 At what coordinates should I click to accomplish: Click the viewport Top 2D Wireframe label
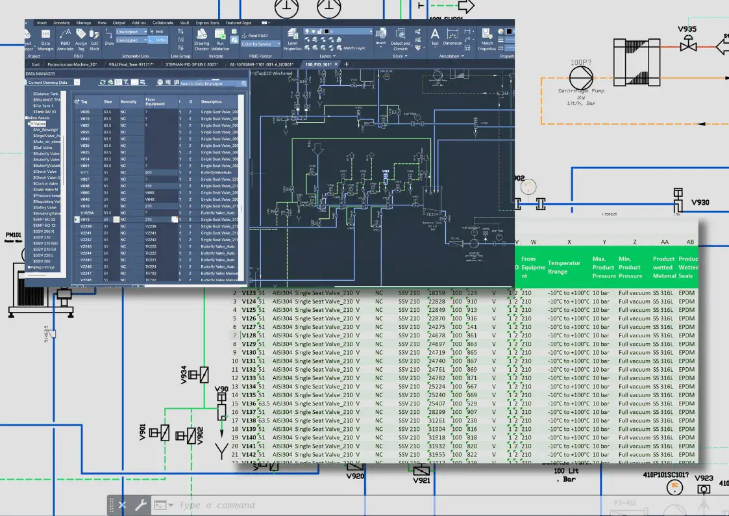coord(272,73)
